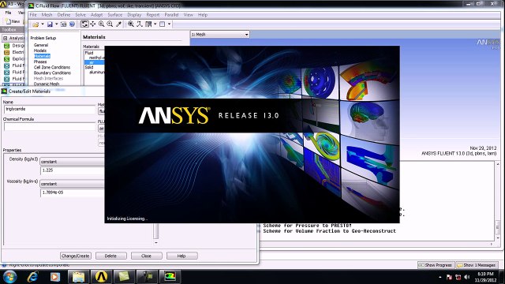
Task: Open Internet Explorer from the taskbar
Action: (32, 277)
